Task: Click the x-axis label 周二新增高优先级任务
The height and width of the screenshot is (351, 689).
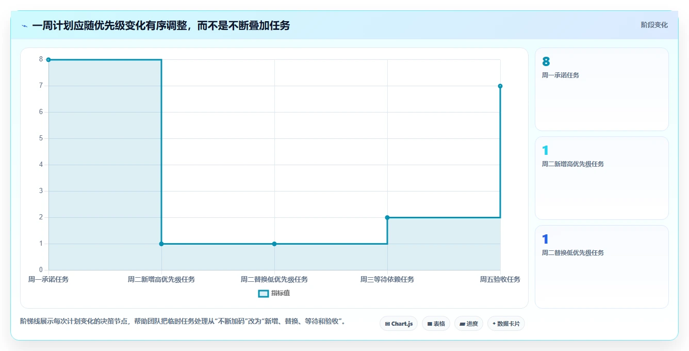Action: coord(161,279)
